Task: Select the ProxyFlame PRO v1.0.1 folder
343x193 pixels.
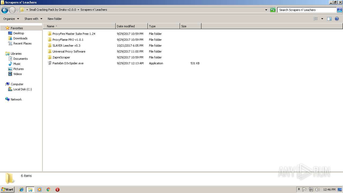Action: 68,40
